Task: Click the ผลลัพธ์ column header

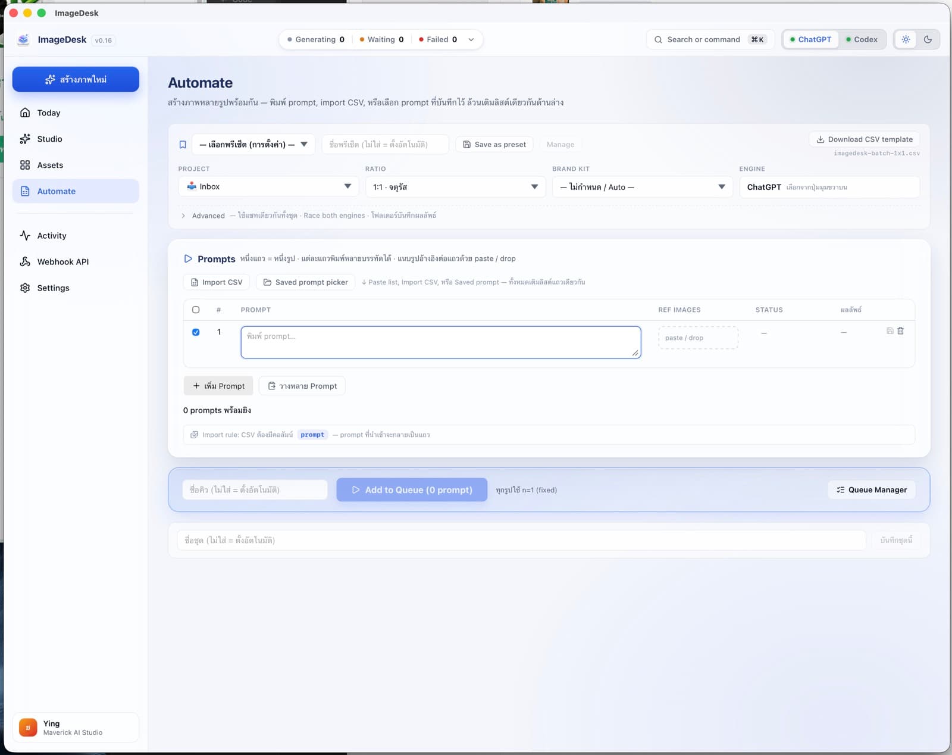Action: click(851, 310)
